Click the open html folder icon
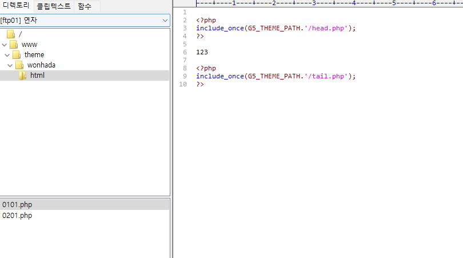The height and width of the screenshot is (258, 463). click(22, 76)
